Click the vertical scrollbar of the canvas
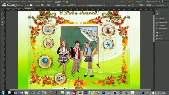This screenshot has width=169, height=95. [x=154, y=28]
